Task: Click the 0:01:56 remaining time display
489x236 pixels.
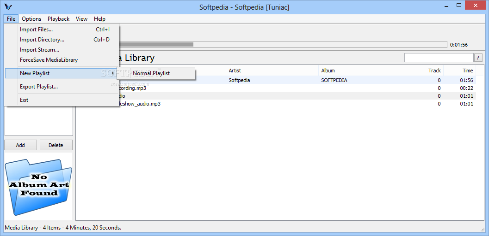Action: point(459,45)
